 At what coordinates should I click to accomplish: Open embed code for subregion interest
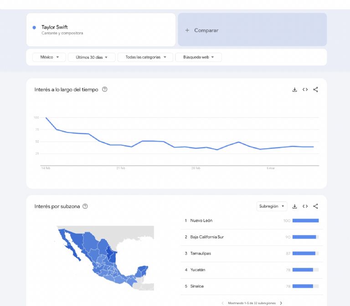tap(305, 206)
